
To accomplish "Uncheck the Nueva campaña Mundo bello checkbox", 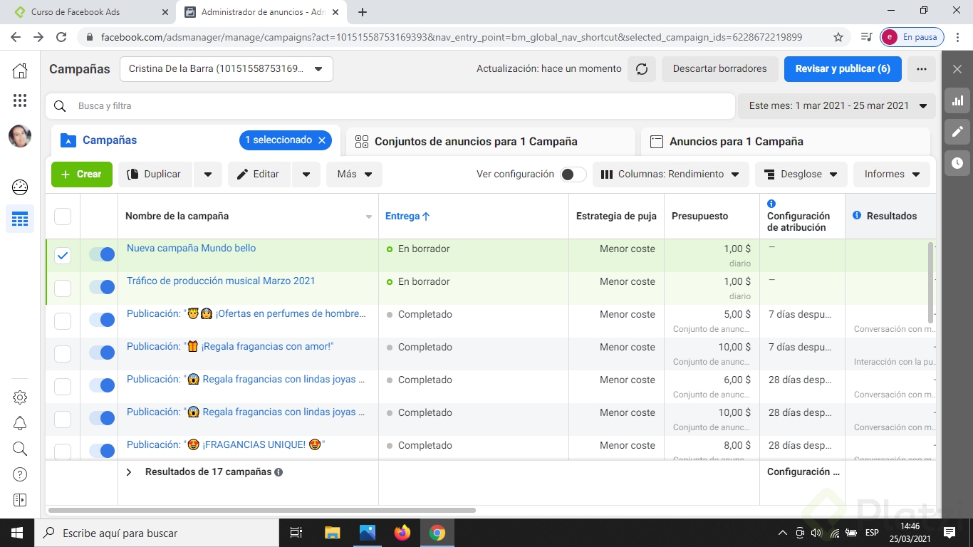I will tap(63, 256).
